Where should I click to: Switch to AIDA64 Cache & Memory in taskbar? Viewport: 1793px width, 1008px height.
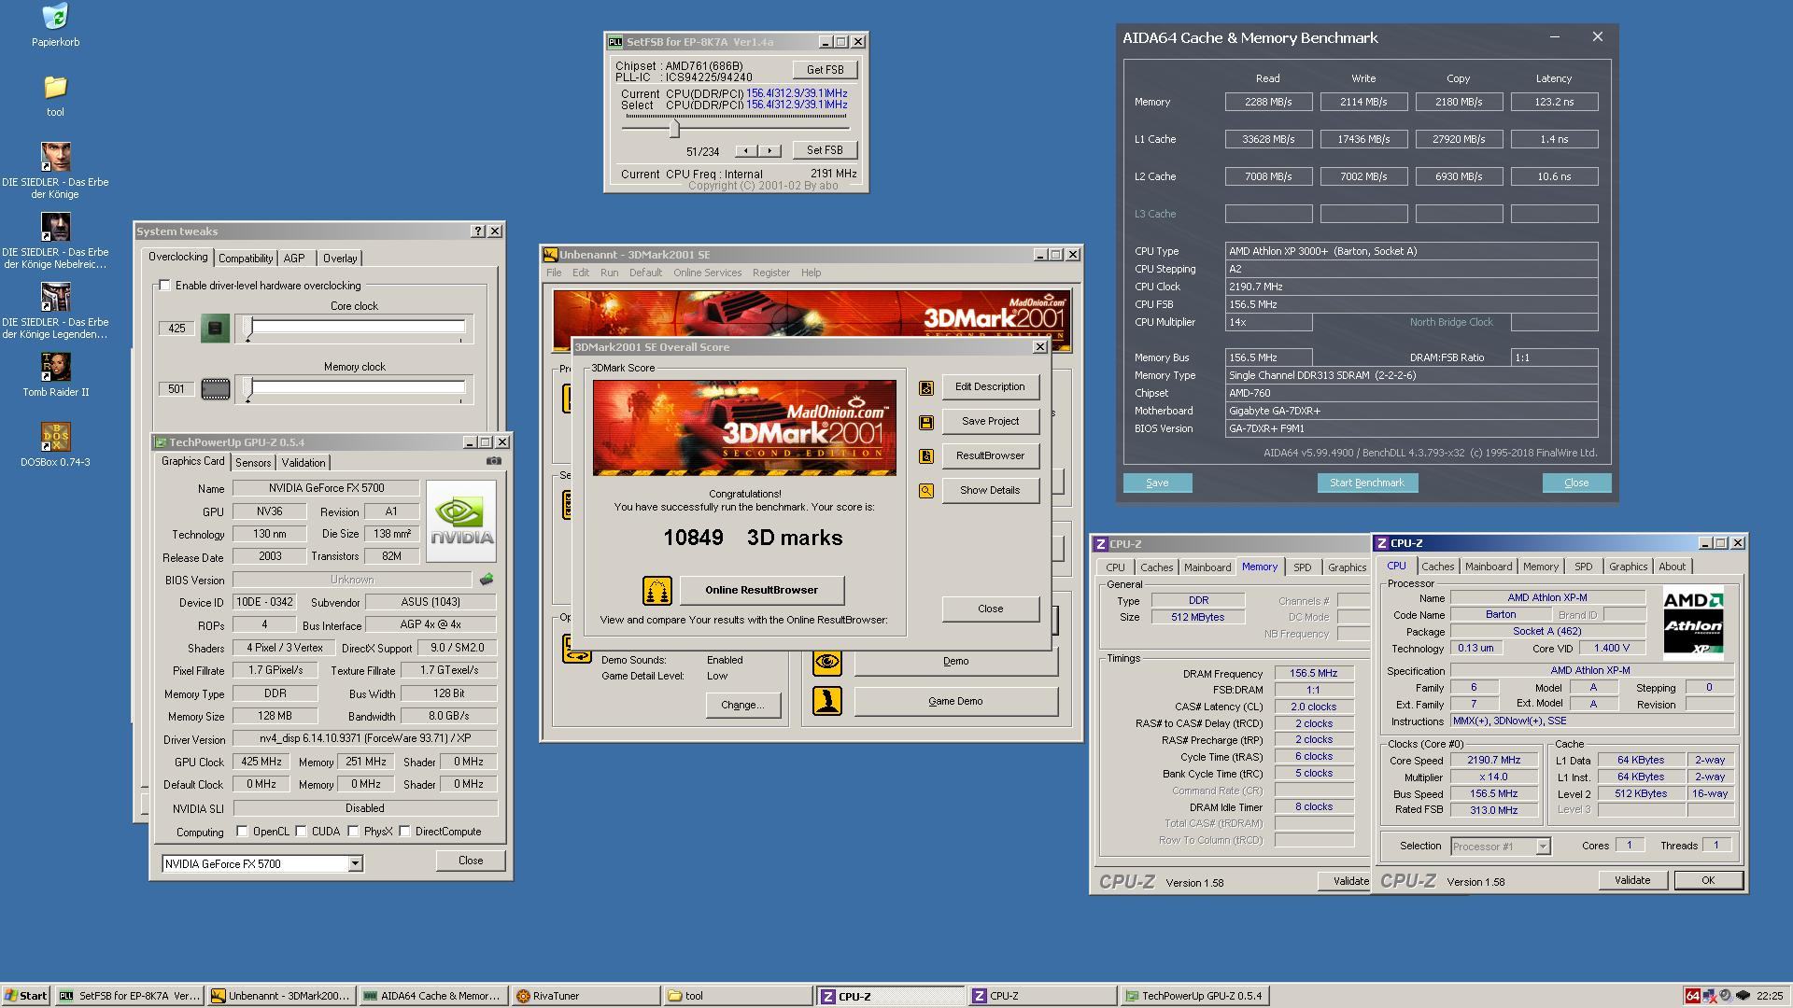click(x=433, y=996)
